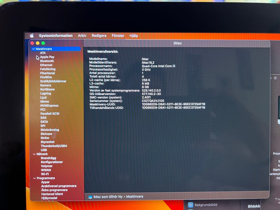The width and height of the screenshot is (280, 210).
Task: Select Grafik/bildskärmar in the sidebar
Action: [x=53, y=81]
